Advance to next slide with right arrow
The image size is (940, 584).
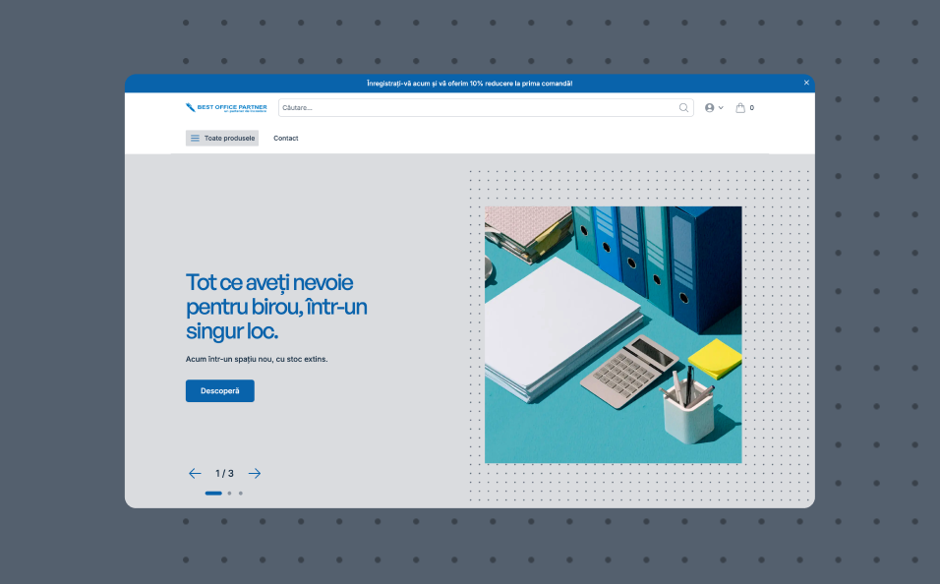point(255,473)
